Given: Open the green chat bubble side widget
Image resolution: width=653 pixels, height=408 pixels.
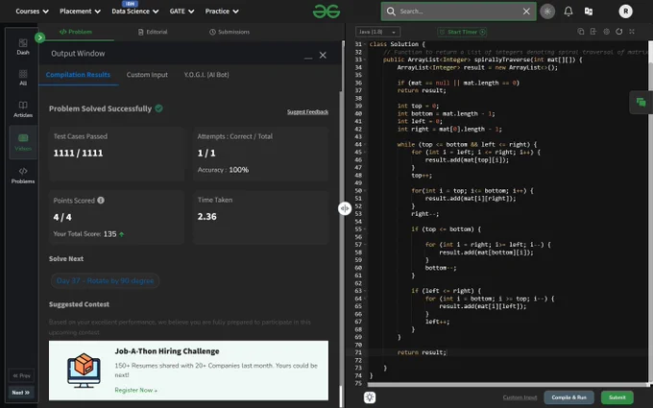Looking at the screenshot, I should tap(641, 102).
